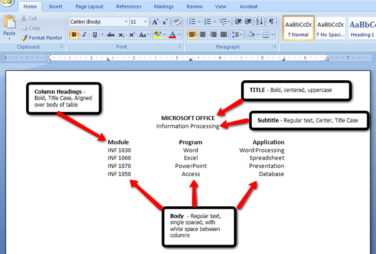376x254 pixels.
Task: Clear formatting with the eraser icon
Action: coord(176,22)
